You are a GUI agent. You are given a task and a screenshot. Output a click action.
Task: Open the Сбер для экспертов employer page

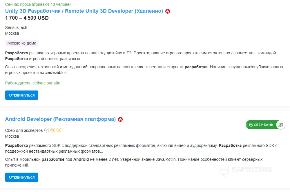[x=24, y=130]
